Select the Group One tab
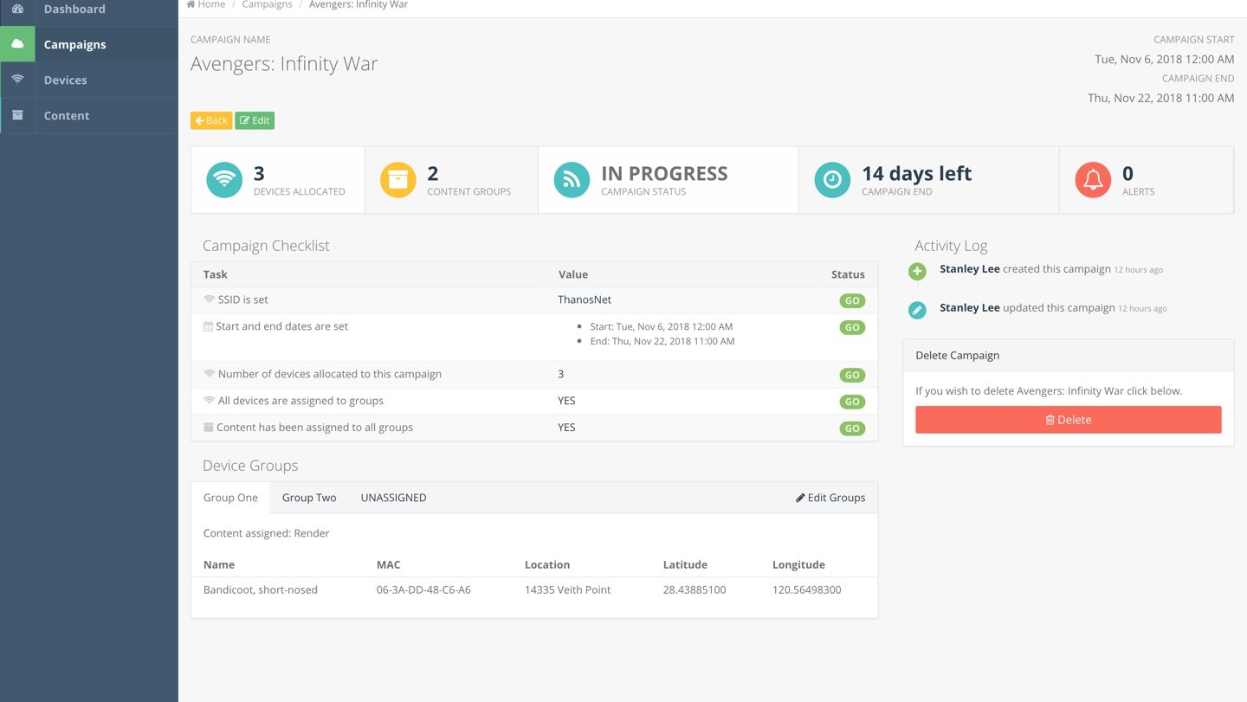Screen dimensions: 1247x702 point(230,498)
